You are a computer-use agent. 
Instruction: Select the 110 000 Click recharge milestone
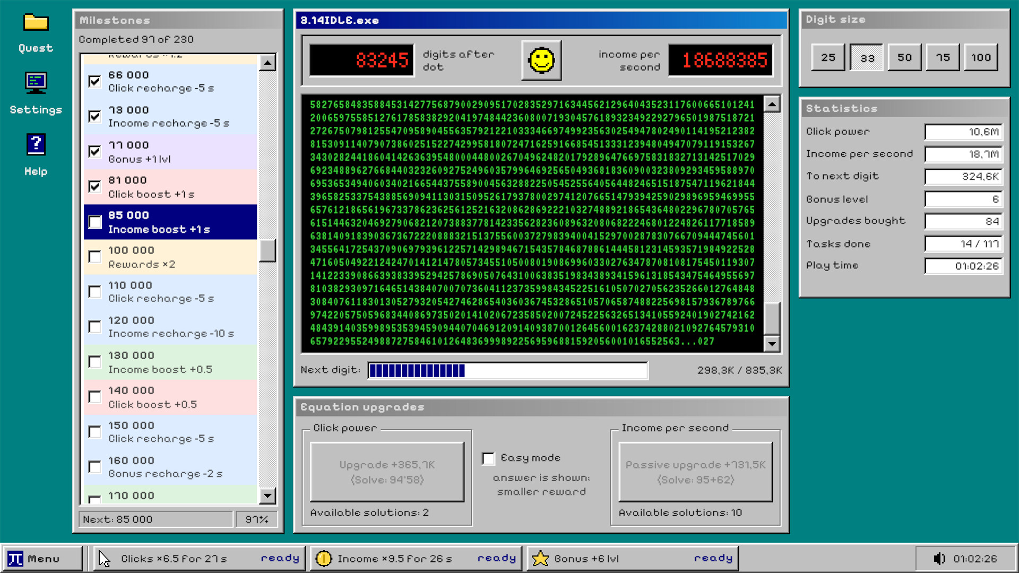pos(170,292)
